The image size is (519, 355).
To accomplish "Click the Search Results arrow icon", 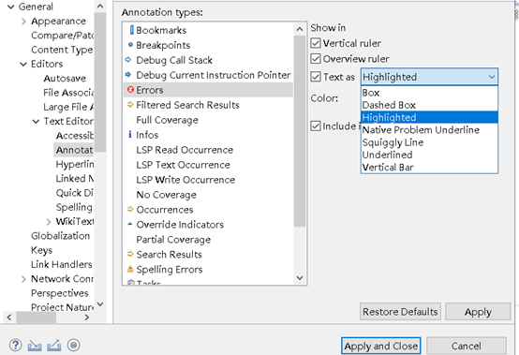I will click(129, 254).
